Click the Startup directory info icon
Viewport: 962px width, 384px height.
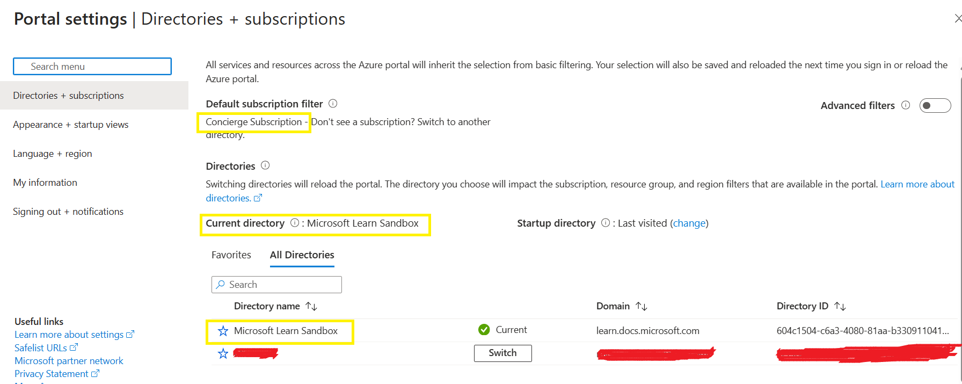(606, 223)
